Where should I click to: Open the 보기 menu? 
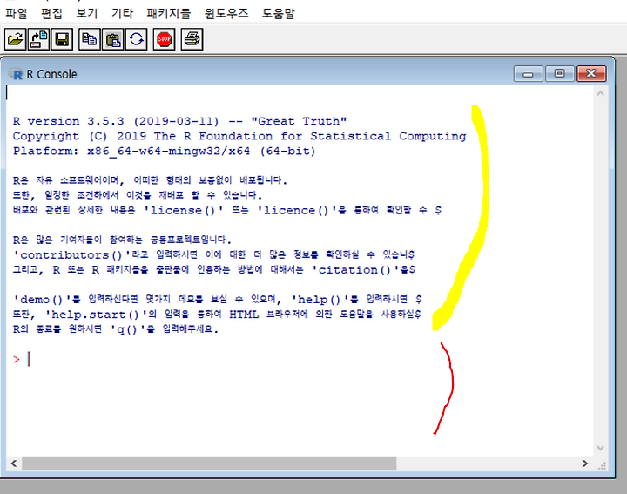click(87, 14)
